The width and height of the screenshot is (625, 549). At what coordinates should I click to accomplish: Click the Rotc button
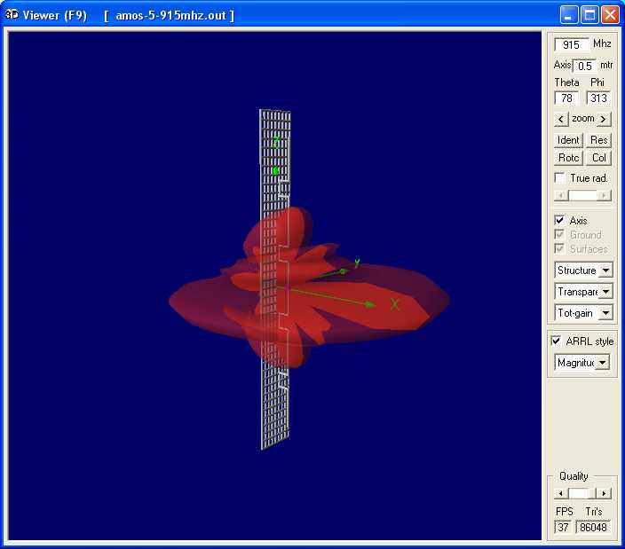coord(568,158)
